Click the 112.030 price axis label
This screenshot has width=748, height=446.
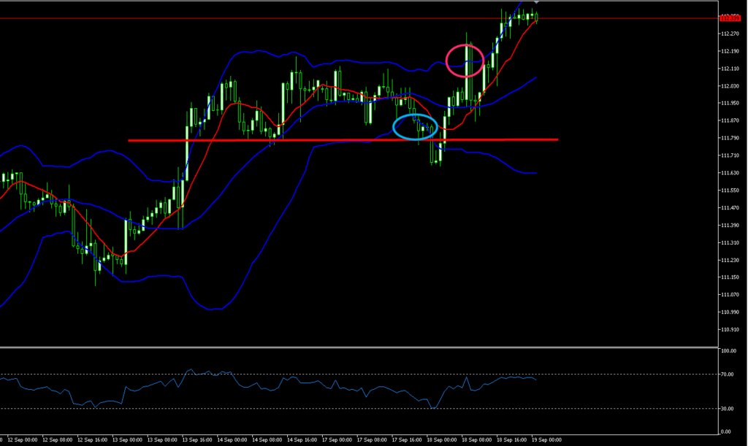(x=730, y=86)
